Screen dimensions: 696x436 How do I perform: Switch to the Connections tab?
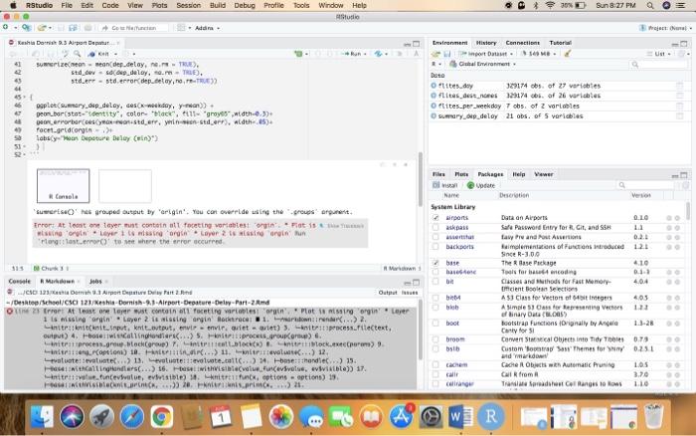pyautogui.click(x=522, y=43)
